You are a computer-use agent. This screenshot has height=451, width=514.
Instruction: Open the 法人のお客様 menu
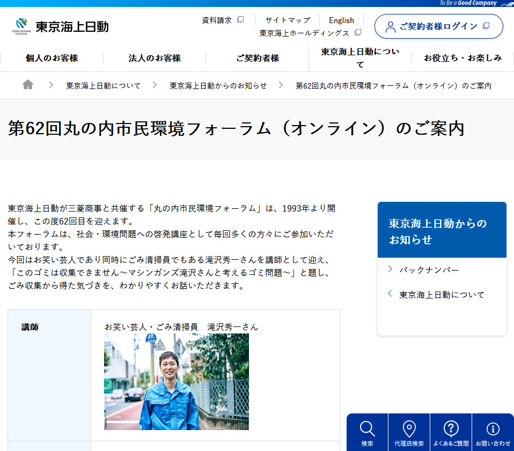tap(153, 58)
